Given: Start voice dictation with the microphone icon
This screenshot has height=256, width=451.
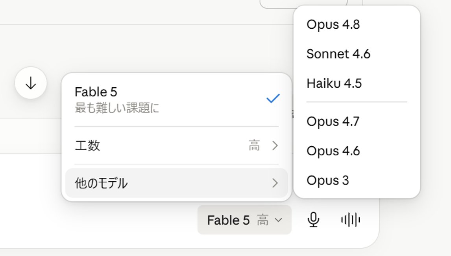Looking at the screenshot, I should click(313, 220).
